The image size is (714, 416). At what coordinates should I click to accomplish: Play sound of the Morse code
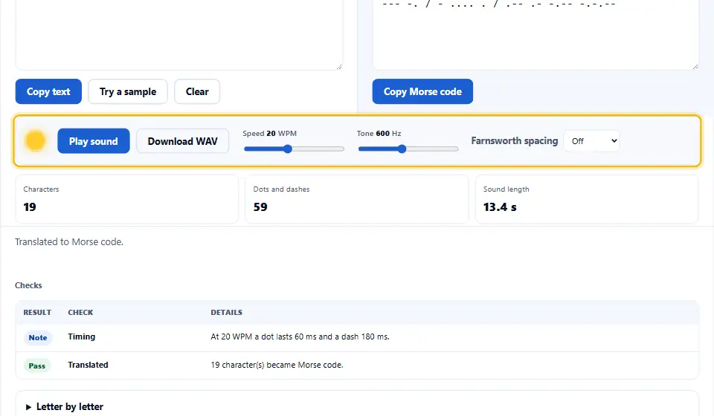[x=94, y=141]
